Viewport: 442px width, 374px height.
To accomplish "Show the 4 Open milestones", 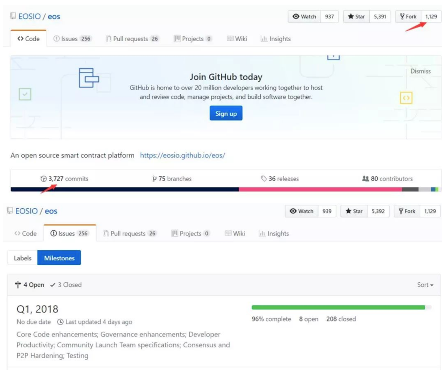I will point(30,285).
